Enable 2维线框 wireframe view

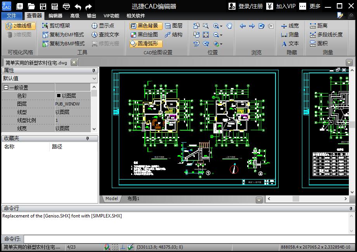click(x=20, y=26)
